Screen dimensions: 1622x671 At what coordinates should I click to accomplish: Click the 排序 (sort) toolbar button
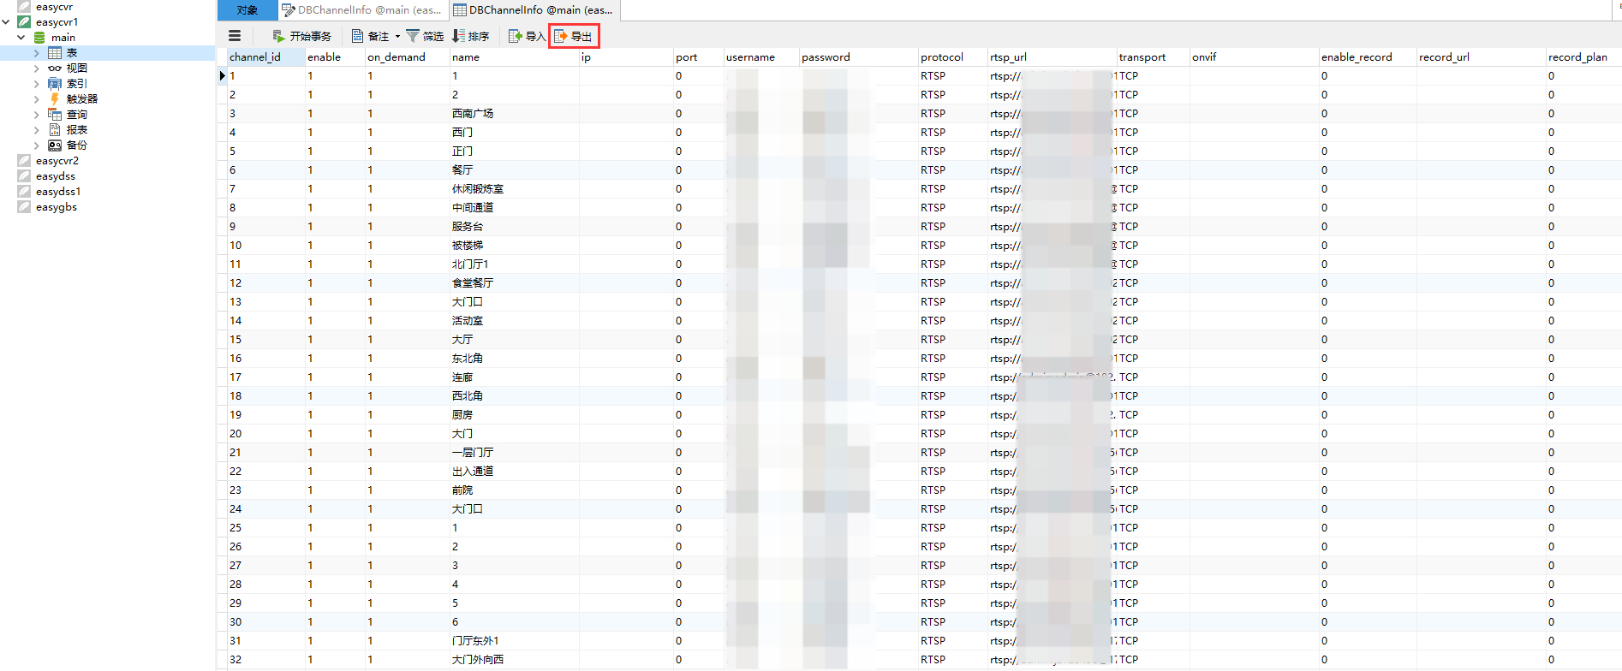pos(470,36)
